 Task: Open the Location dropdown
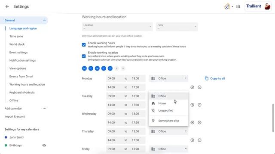(x=117, y=27)
